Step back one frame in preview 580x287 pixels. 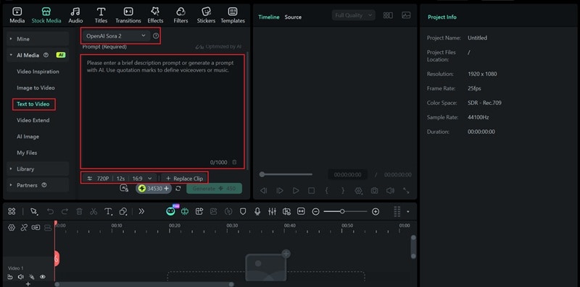pos(263,191)
